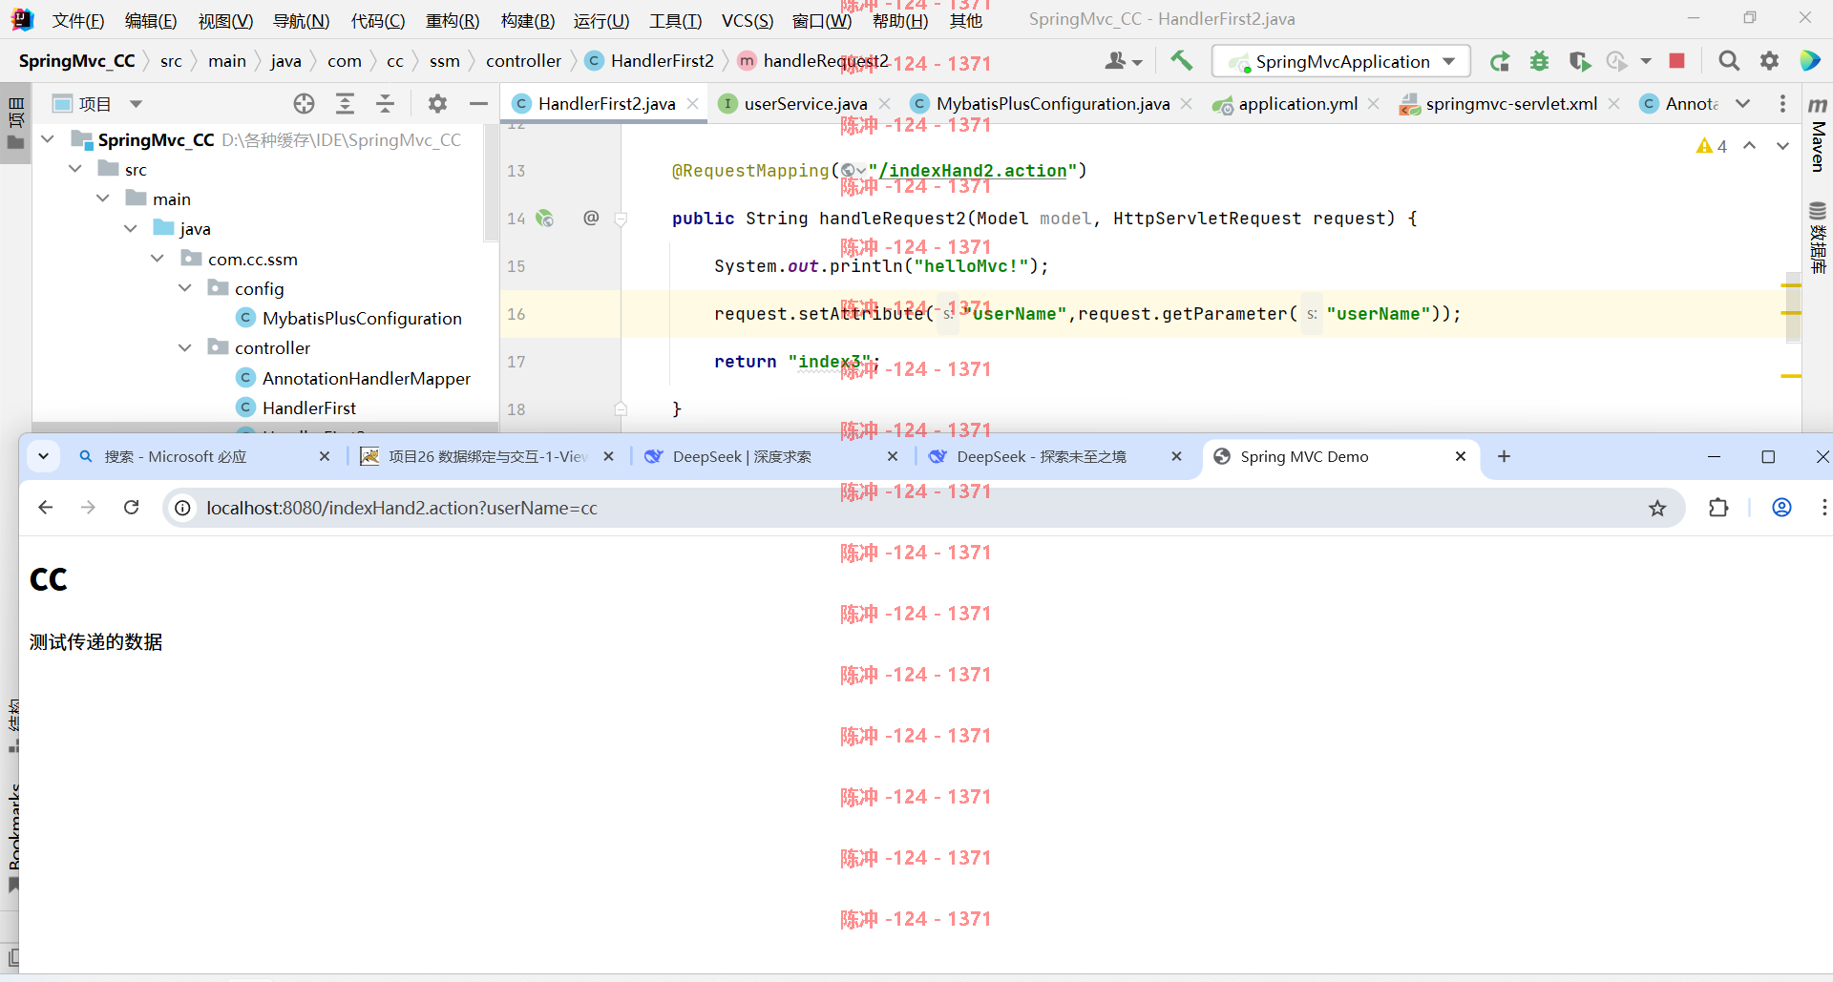Bookmark this page with the star icon
The height and width of the screenshot is (982, 1833).
[1657, 509]
